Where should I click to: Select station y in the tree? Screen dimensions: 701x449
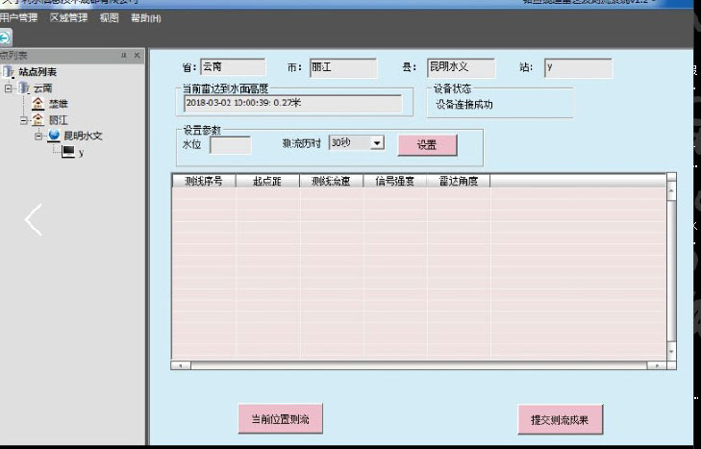click(x=82, y=153)
